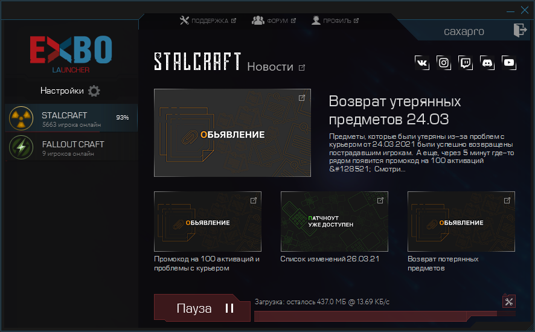This screenshot has height=332, width=535.
Task: Open Промокод на 100 активаций article title
Action: [207, 263]
